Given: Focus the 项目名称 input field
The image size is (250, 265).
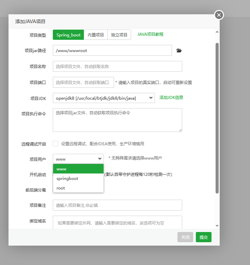Looking at the screenshot, I should point(118,66).
